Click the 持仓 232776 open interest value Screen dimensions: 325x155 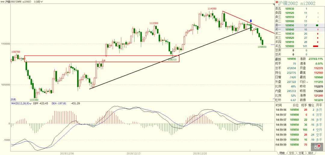(x=291, y=73)
